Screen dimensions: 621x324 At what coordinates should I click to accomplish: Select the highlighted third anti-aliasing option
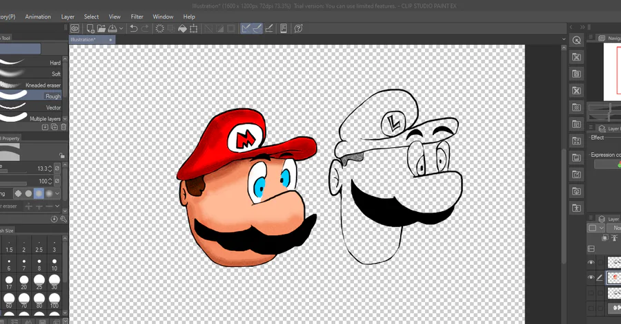pyautogui.click(x=39, y=193)
